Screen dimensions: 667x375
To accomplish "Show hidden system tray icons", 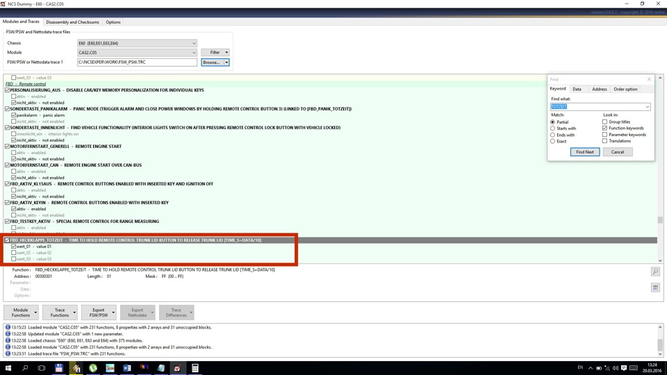I will tap(591, 368).
